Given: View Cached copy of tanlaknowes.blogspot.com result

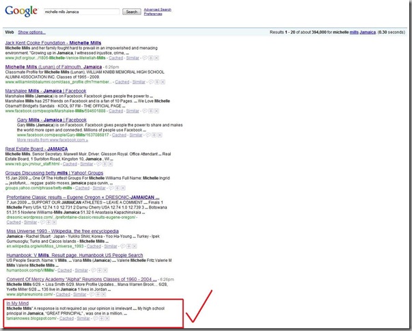Looking at the screenshot, I should point(67,319).
